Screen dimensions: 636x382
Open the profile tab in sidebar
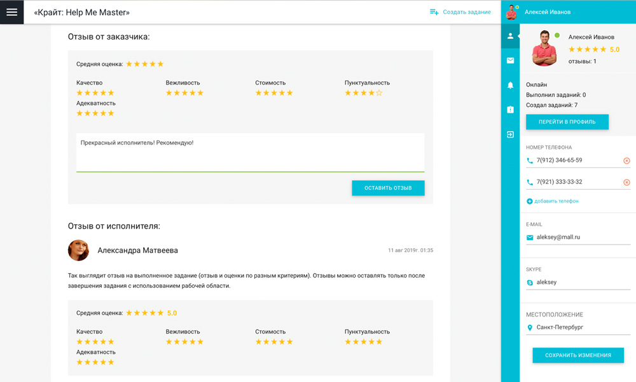point(510,36)
